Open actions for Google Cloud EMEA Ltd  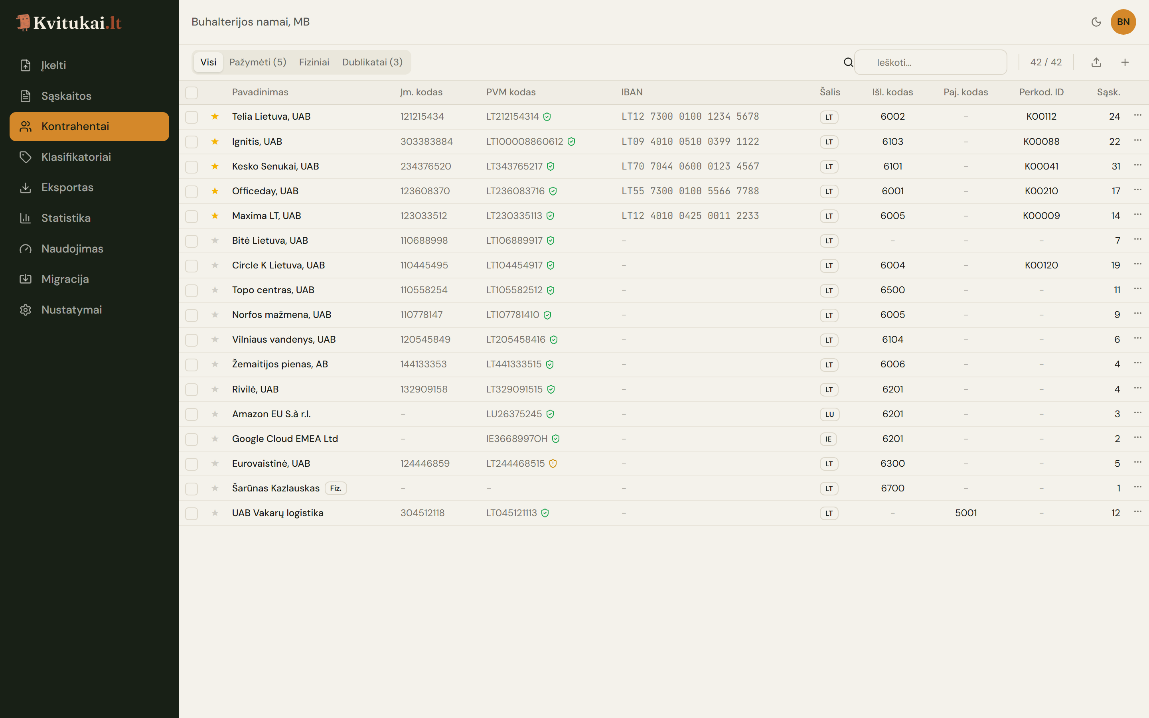1137,437
